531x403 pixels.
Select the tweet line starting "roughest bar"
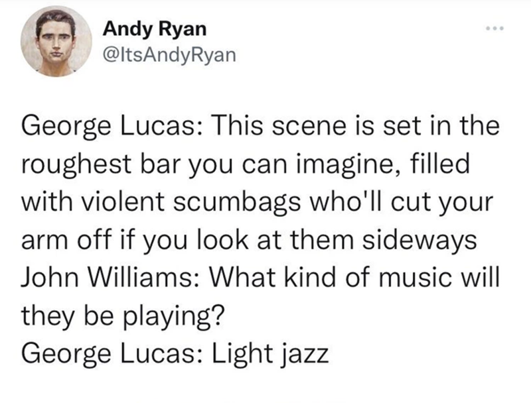point(246,164)
